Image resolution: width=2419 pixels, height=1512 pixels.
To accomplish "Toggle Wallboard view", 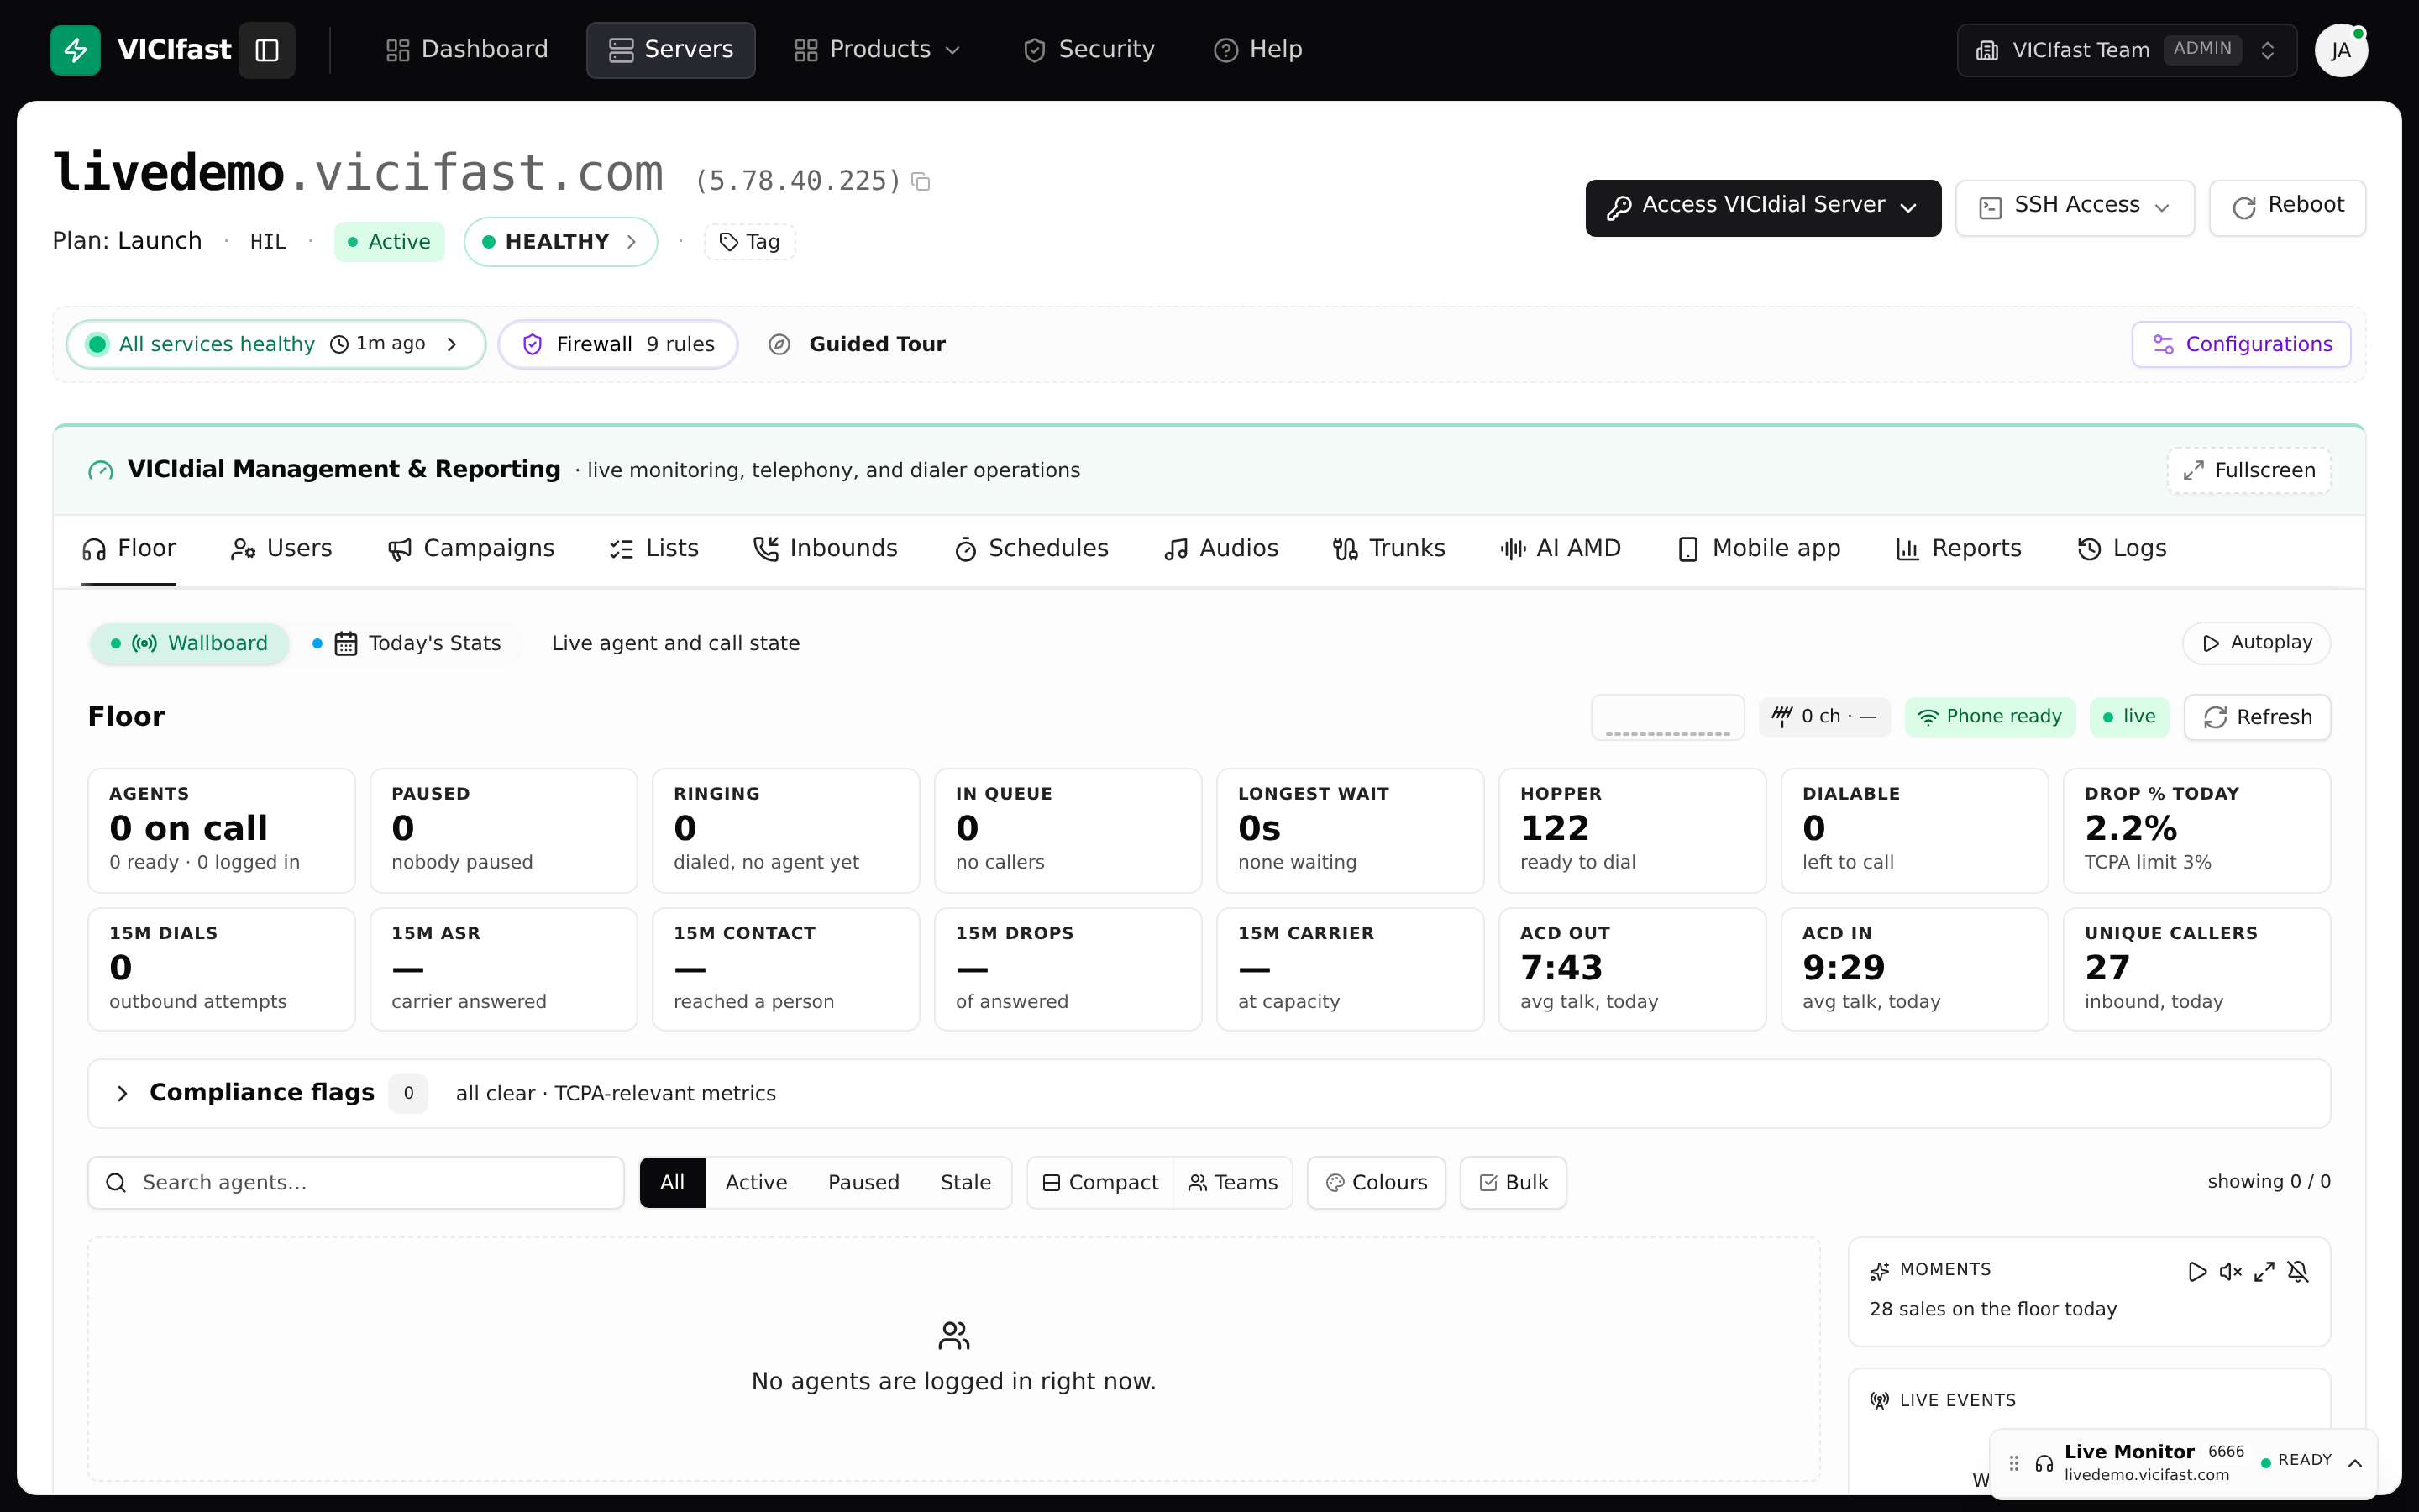I will pyautogui.click(x=190, y=643).
